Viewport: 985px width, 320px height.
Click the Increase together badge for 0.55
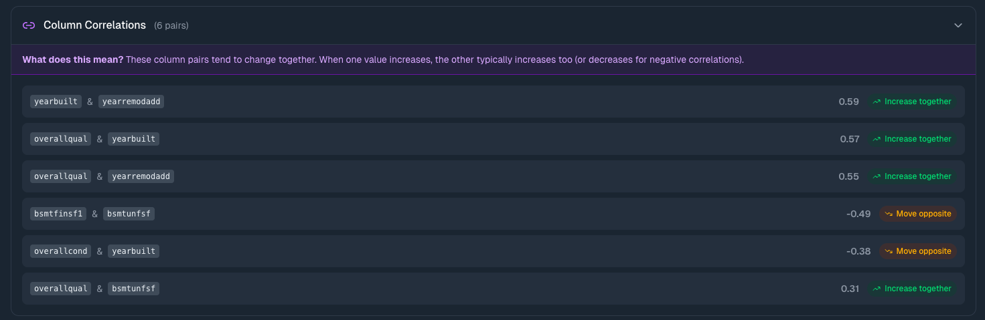click(x=911, y=176)
